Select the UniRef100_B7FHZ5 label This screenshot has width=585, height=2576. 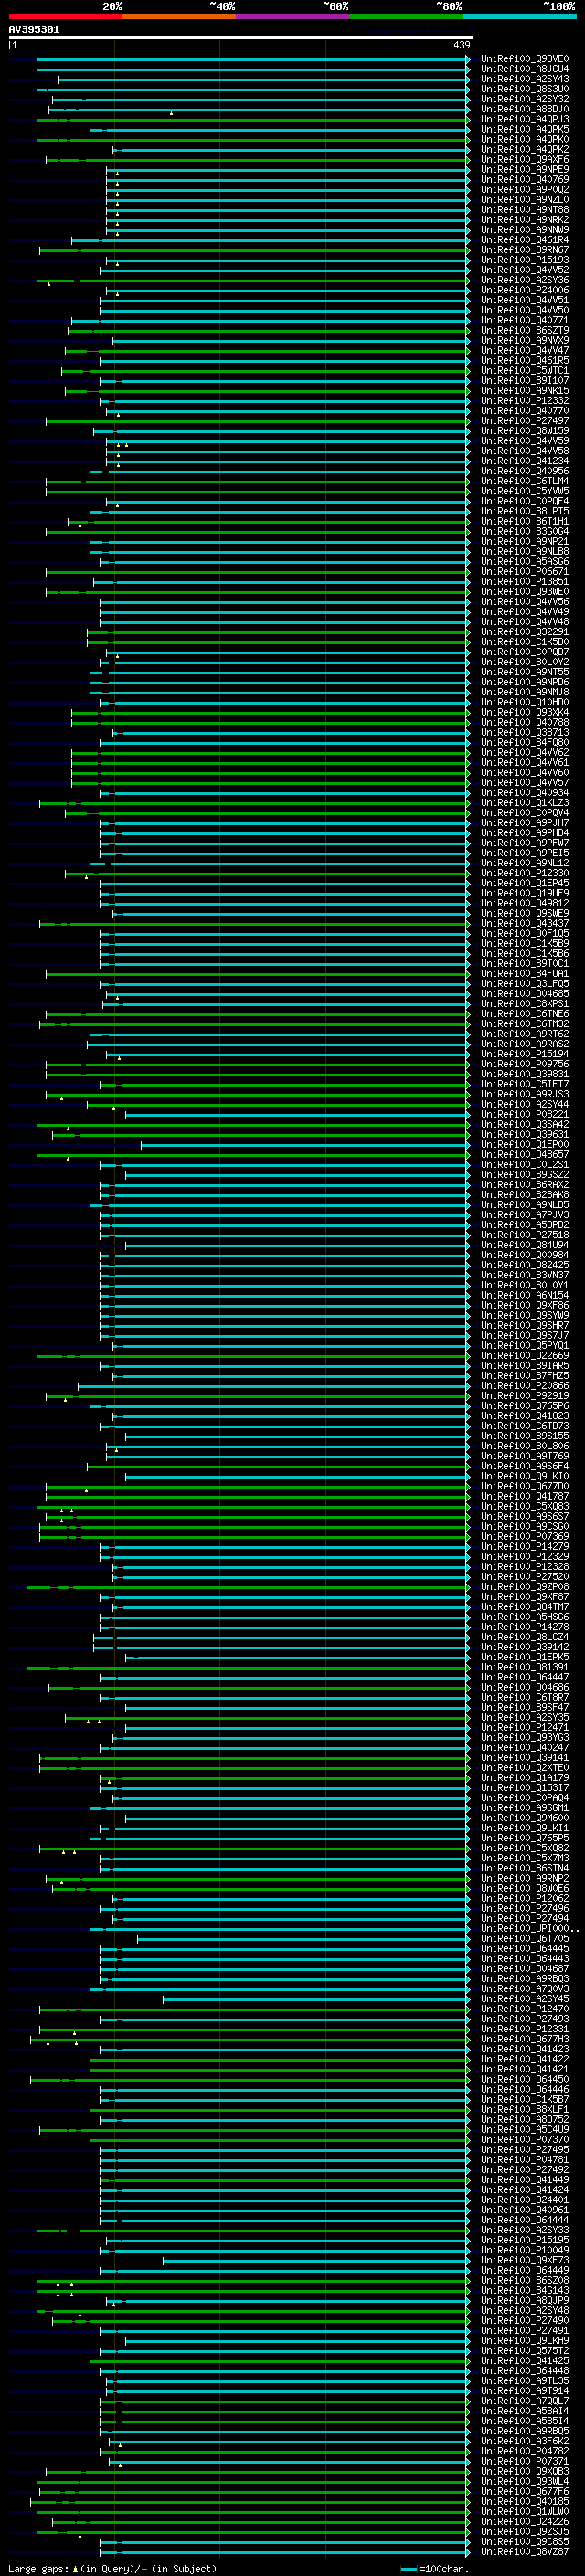[525, 1376]
